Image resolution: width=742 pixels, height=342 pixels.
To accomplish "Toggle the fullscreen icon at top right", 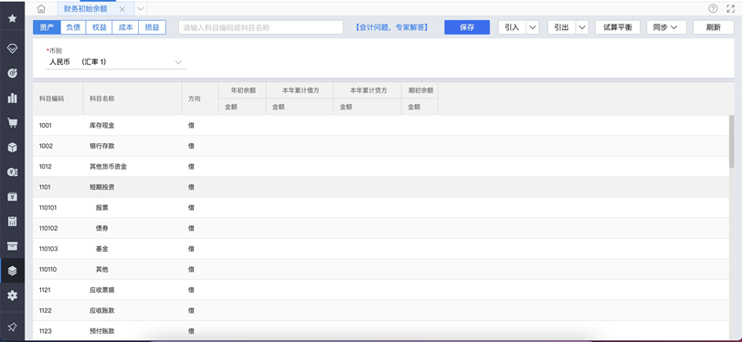I will click(730, 8).
